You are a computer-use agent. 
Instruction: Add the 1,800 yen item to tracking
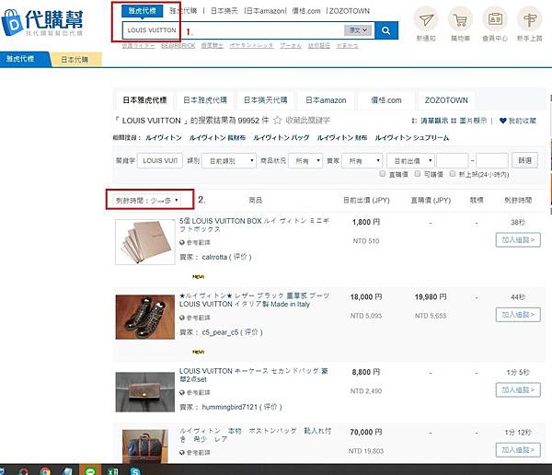(x=518, y=239)
